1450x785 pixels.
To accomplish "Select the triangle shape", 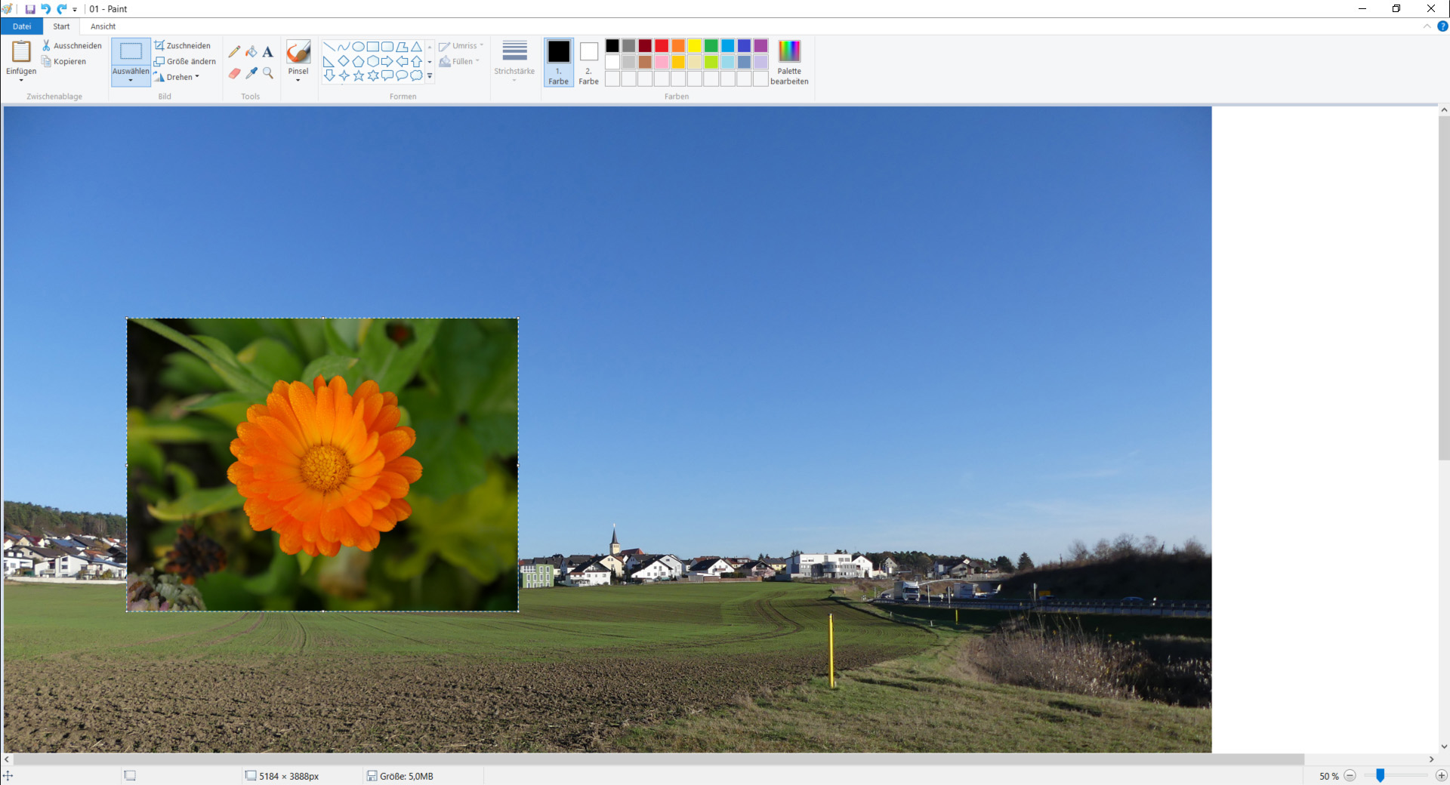I will pyautogui.click(x=416, y=47).
